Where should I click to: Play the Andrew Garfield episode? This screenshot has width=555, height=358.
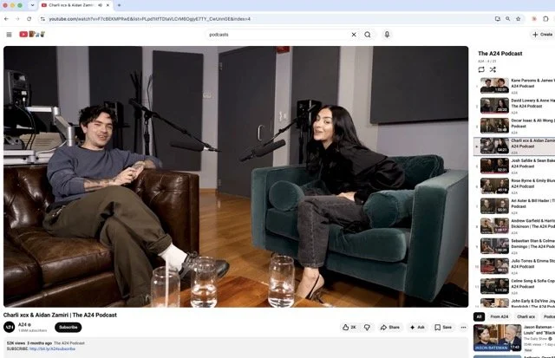point(514,226)
